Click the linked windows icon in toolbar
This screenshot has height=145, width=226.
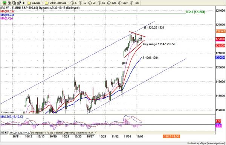click(19, 3)
